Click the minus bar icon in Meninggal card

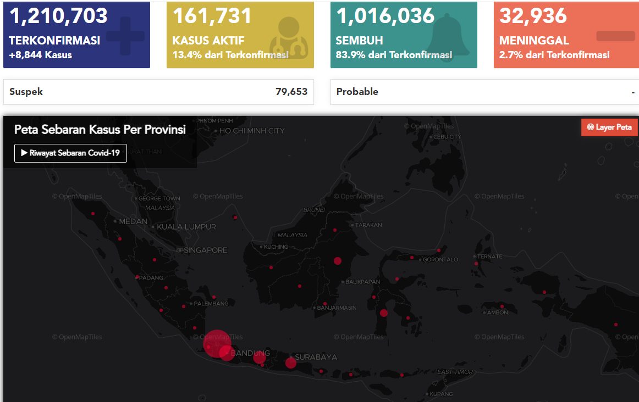click(x=615, y=36)
